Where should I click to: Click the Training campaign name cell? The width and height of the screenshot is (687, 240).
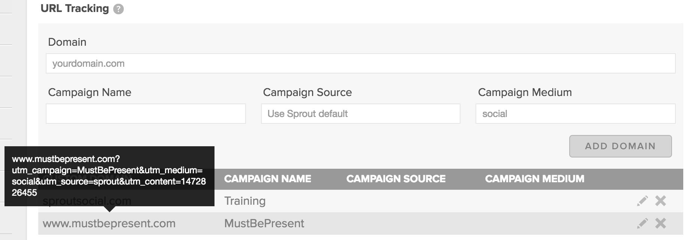245,201
